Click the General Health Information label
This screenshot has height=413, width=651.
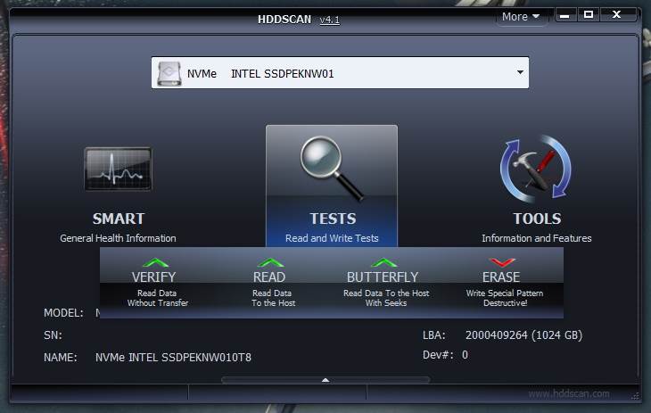(x=118, y=238)
